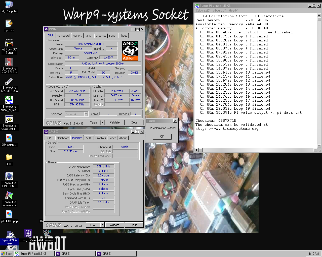322x257 pixels.
Task: Click the DRAM Frequency value 259.1 MHz
Action: tap(103, 166)
